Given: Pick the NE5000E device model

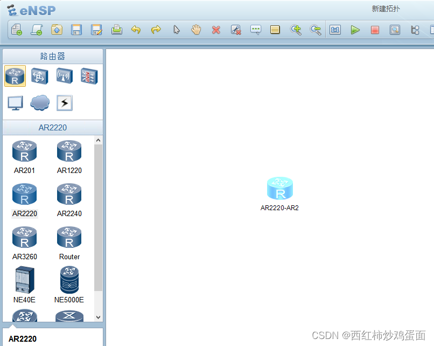Looking at the screenshot, I should [69, 285].
